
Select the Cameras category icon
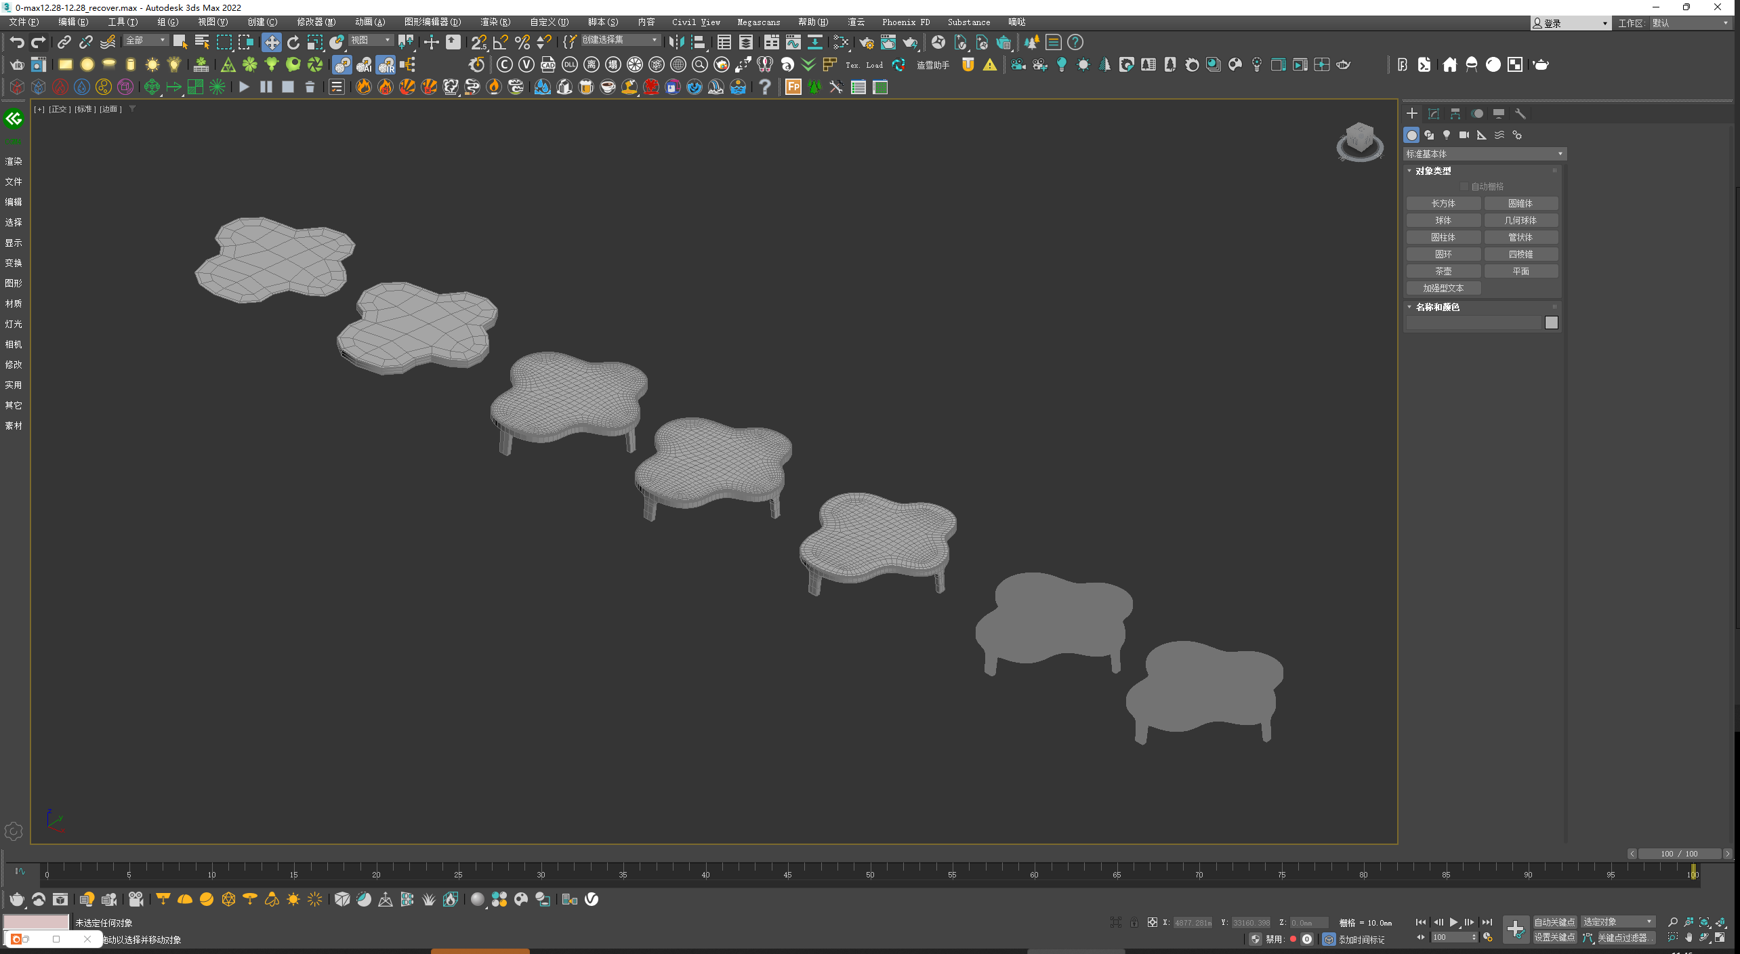[1464, 135]
